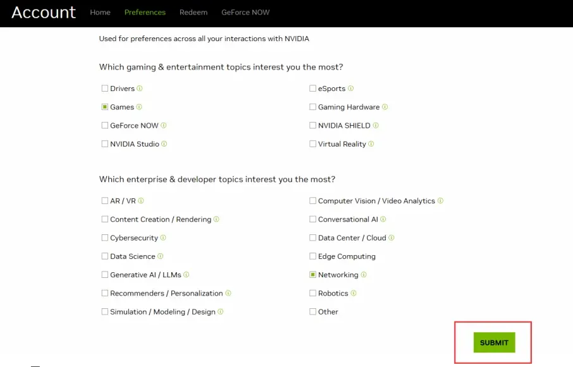Image resolution: width=573 pixels, height=367 pixels.
Task: Show info icon for Virtual Reality
Action: coord(371,144)
